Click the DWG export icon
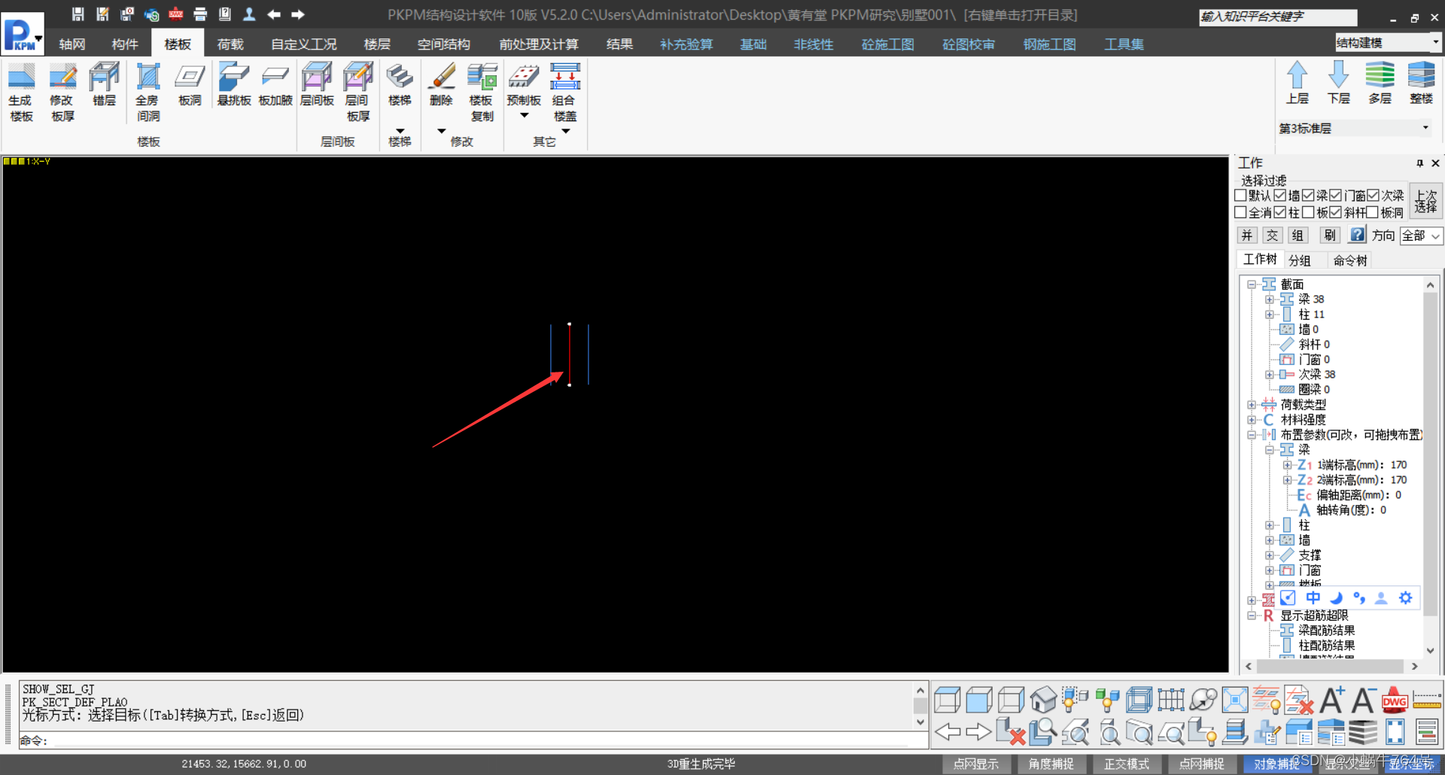The image size is (1445, 775). pyautogui.click(x=1395, y=700)
